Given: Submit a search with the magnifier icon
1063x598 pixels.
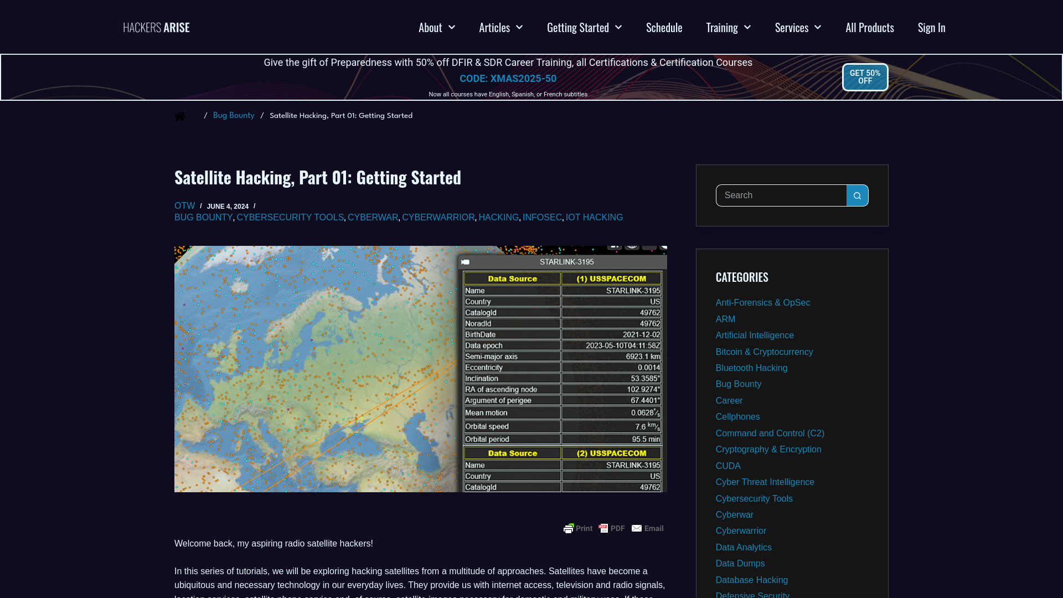Looking at the screenshot, I should pyautogui.click(x=857, y=195).
